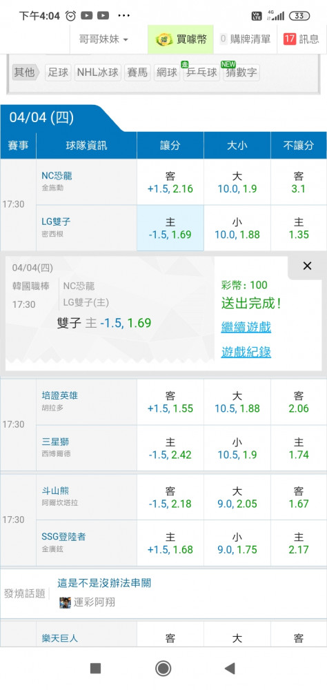Tap the 買噱幣 coin icon
This screenshot has height=690, width=327.
click(163, 39)
